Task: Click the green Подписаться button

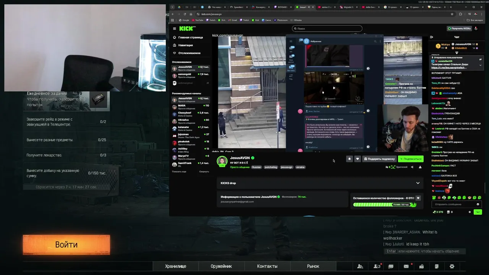Action: click(411, 159)
